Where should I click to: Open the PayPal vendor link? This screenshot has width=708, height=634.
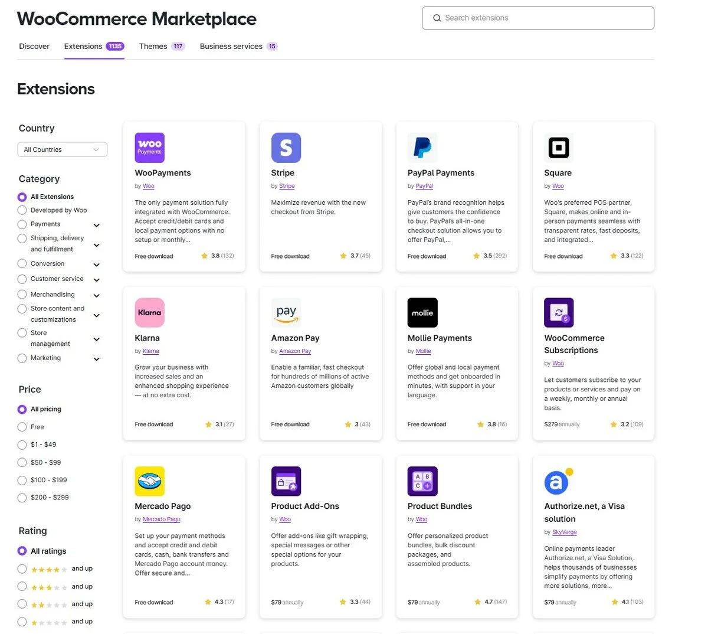(x=424, y=186)
